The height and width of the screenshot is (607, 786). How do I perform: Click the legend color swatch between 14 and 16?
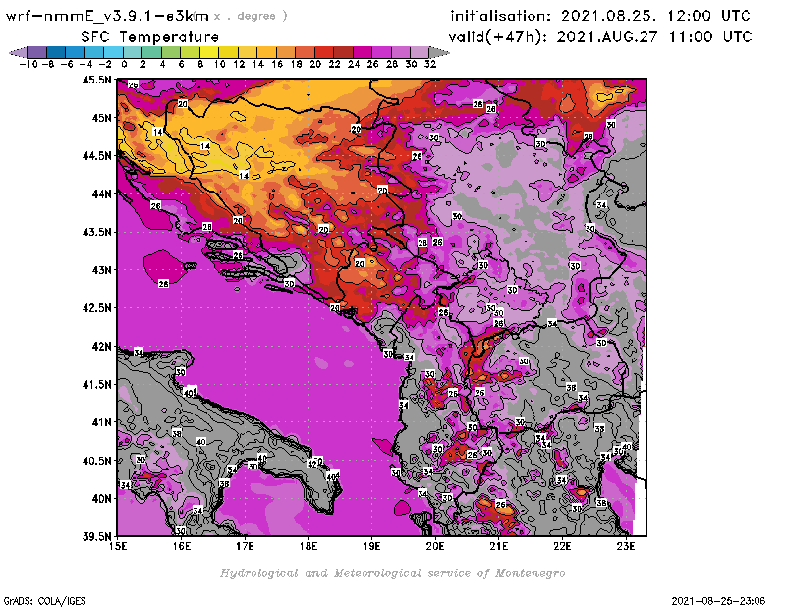[266, 52]
